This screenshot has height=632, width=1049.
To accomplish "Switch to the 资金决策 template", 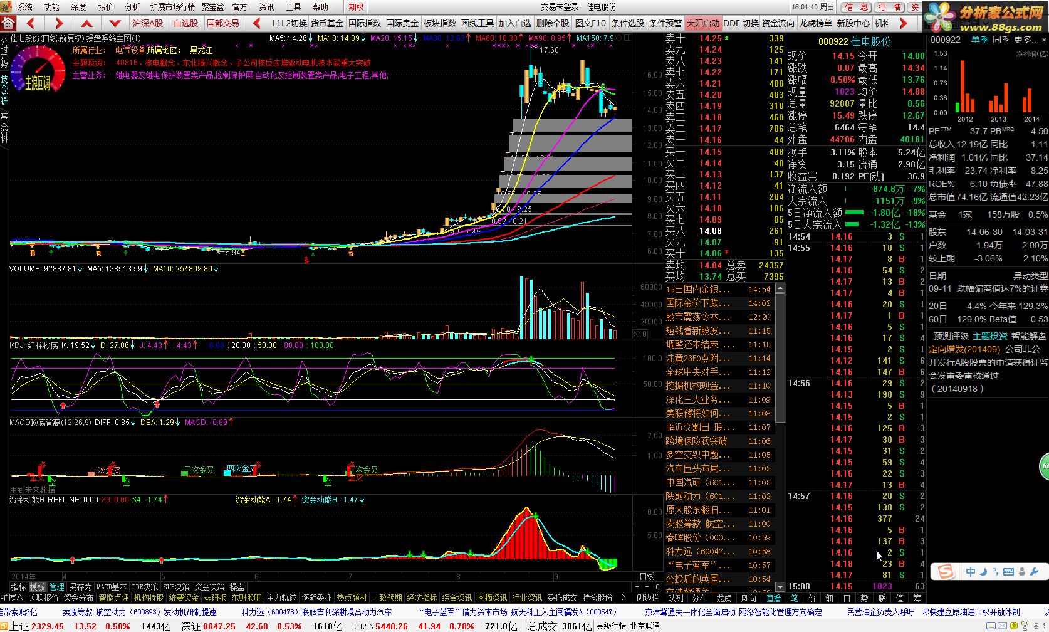I will click(x=209, y=587).
